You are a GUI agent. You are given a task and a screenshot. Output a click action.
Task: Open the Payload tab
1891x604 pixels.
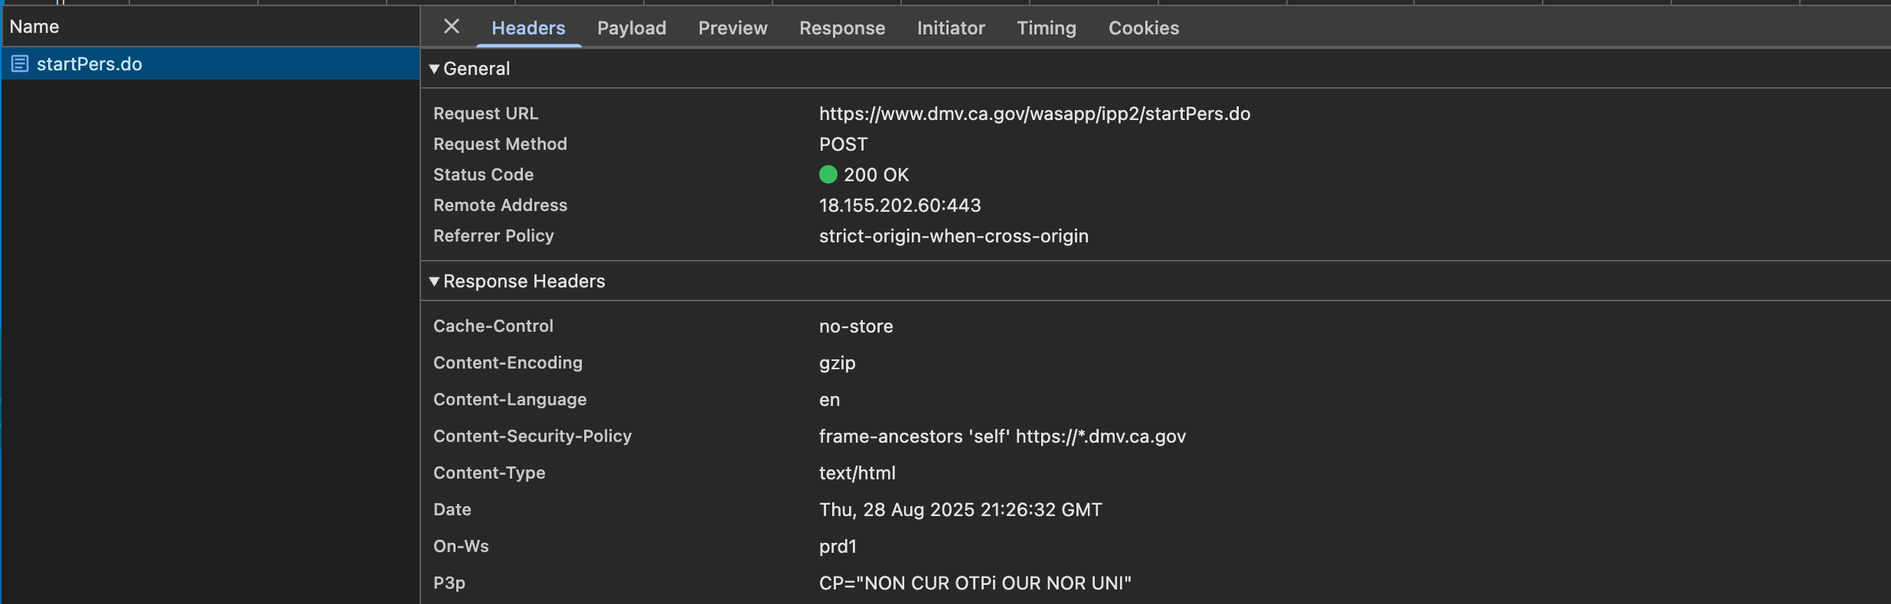pos(632,28)
